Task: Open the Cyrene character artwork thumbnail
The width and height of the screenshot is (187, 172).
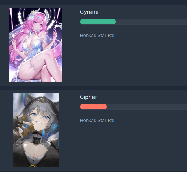Action: (36, 45)
